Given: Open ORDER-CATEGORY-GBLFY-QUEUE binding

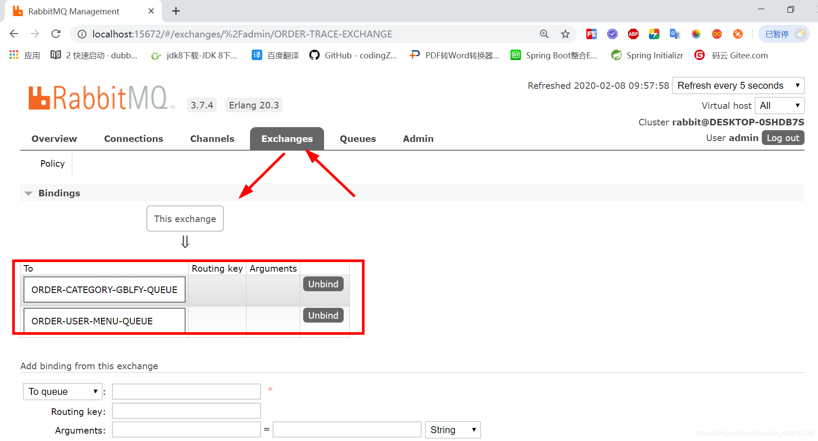Looking at the screenshot, I should tap(105, 290).
